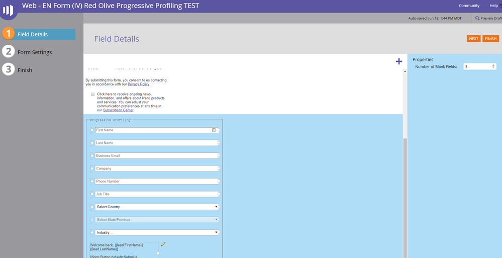
Task: Open the Community menu item
Action: tap(469, 6)
